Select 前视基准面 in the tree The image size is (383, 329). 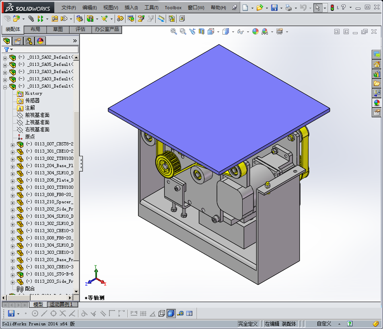(x=37, y=115)
